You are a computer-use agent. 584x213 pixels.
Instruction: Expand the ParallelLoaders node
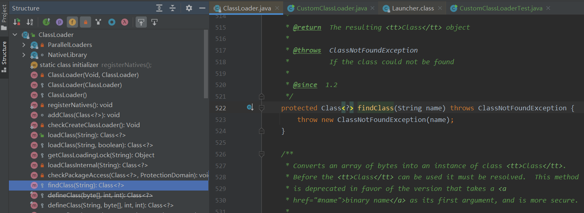[24, 45]
